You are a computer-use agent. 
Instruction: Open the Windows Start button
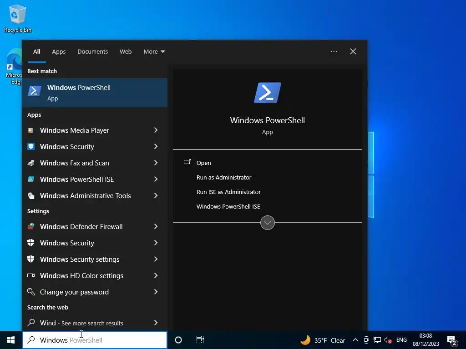11,340
